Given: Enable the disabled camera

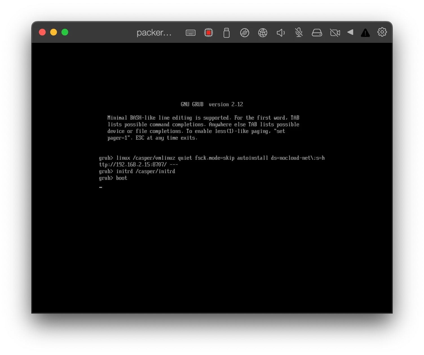Looking at the screenshot, I should pyautogui.click(x=335, y=32).
